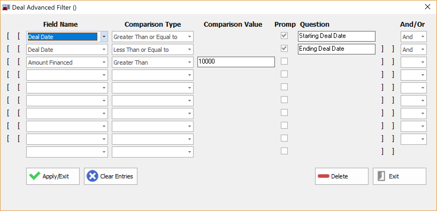This screenshot has height=211, width=437.
Task: Open the Less Than or Equal to dropdown
Action: pos(189,50)
